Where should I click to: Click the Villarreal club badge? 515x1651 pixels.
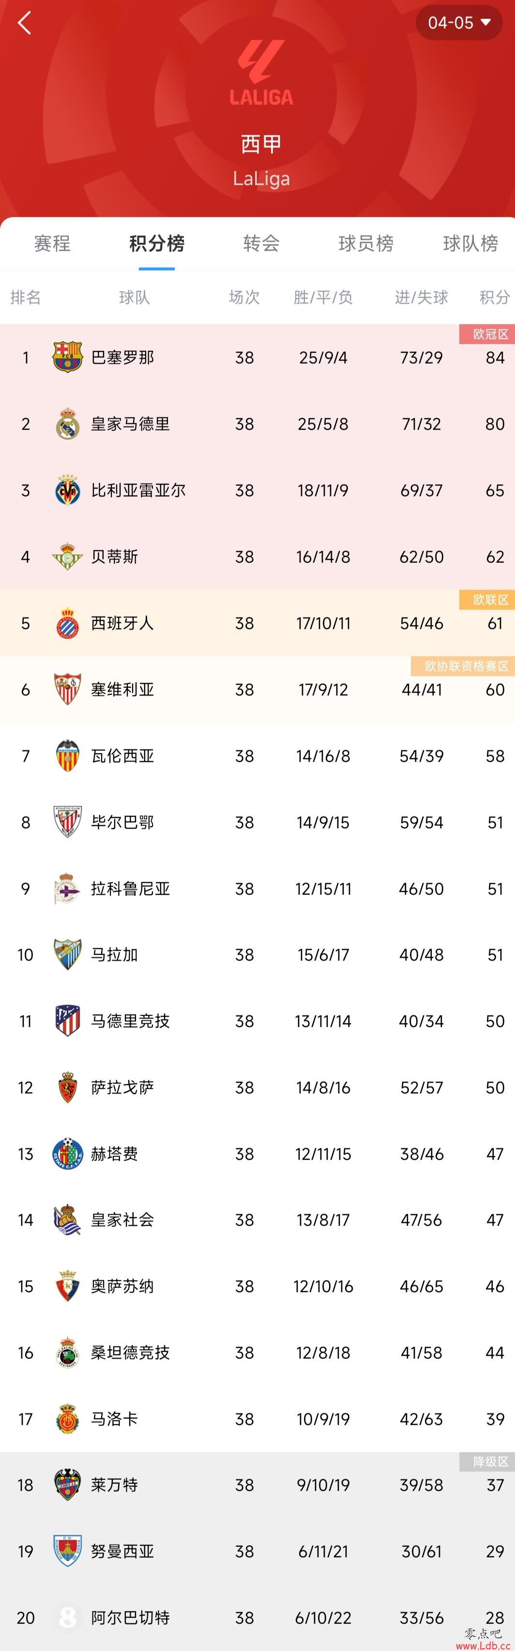67,490
